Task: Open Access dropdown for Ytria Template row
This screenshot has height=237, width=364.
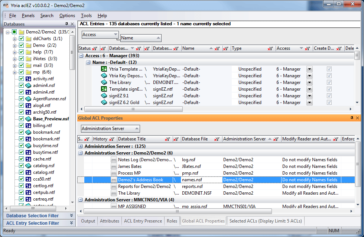Action: (x=309, y=69)
